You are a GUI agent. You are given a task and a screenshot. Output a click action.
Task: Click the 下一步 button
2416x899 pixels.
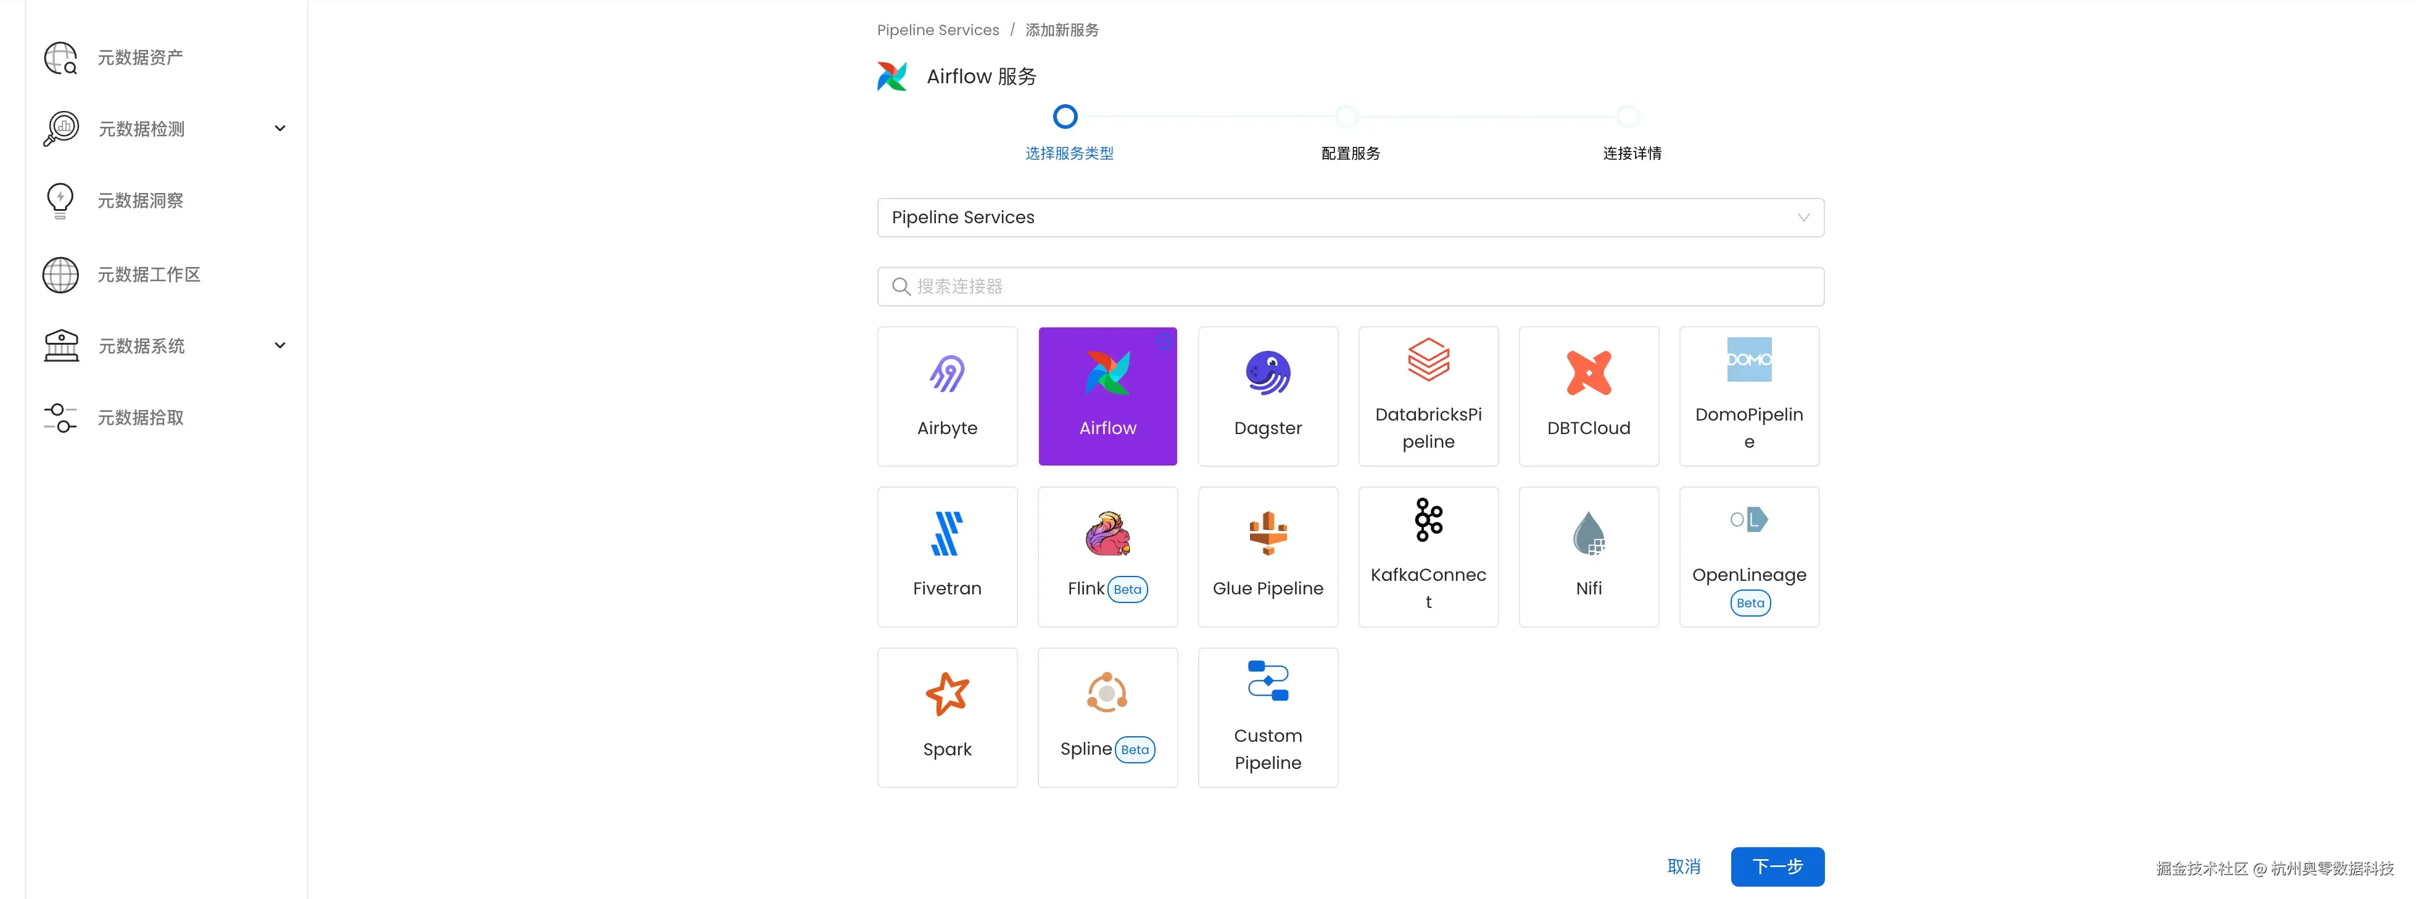tap(1777, 866)
